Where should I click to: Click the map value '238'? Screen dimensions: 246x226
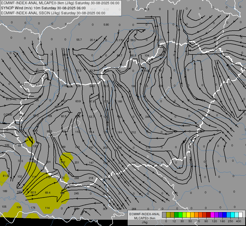(119, 148)
